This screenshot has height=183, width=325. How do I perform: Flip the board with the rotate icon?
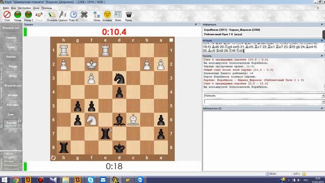(x=53, y=158)
